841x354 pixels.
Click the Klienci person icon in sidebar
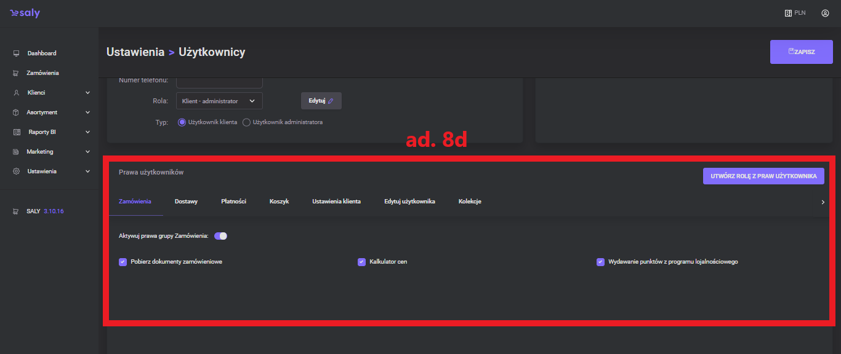(x=17, y=93)
